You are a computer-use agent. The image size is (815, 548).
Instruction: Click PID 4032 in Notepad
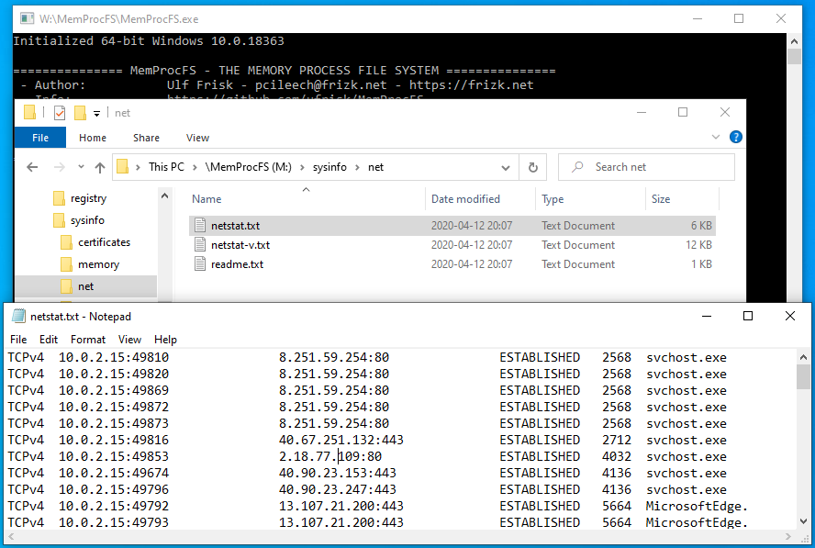coord(617,456)
